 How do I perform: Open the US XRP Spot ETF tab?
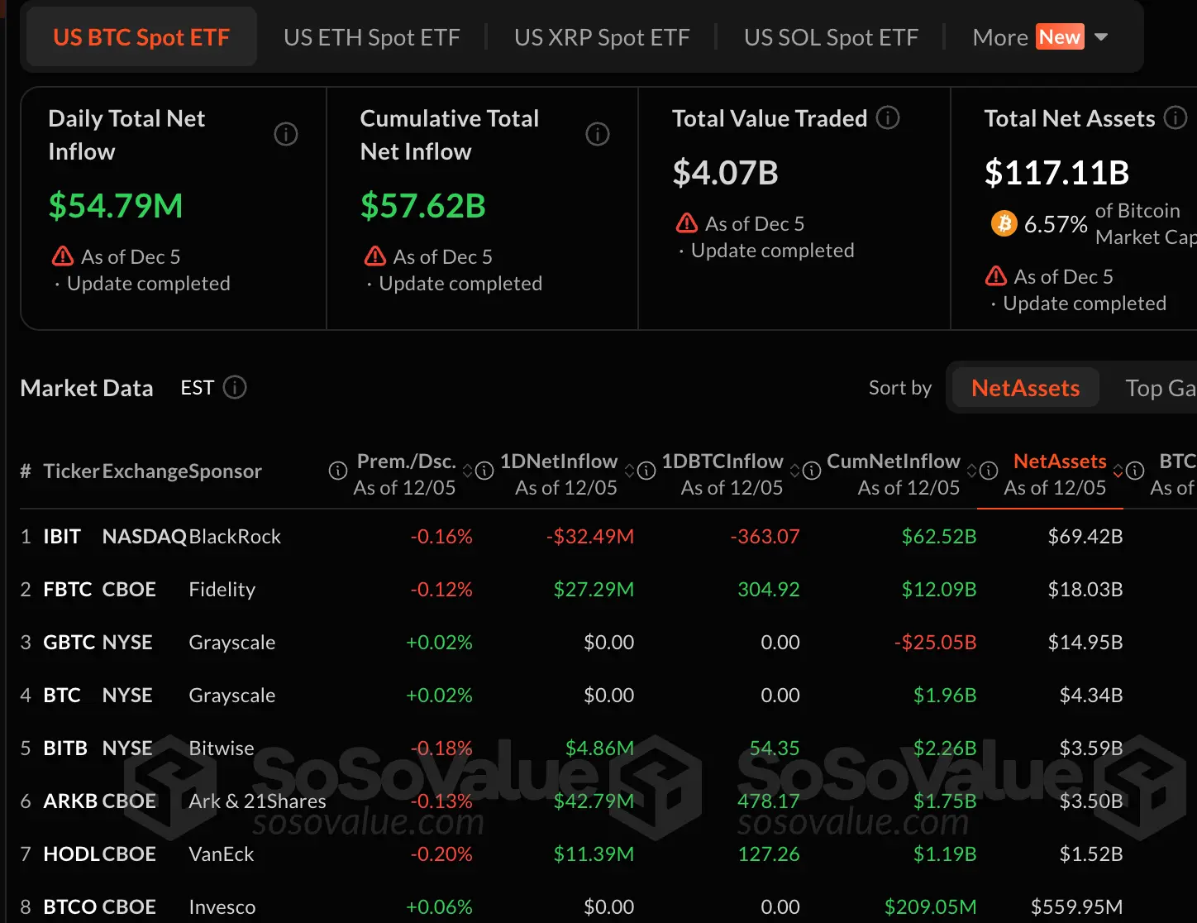point(602,37)
